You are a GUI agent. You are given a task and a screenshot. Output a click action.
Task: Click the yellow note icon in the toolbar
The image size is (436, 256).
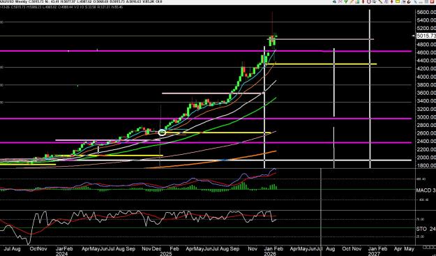click(x=398, y=1)
